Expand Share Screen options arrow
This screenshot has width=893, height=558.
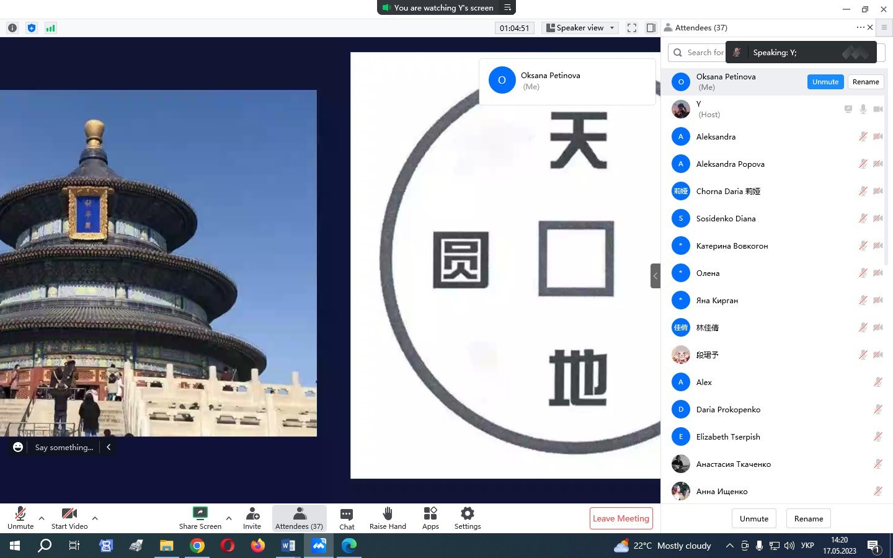tap(229, 518)
